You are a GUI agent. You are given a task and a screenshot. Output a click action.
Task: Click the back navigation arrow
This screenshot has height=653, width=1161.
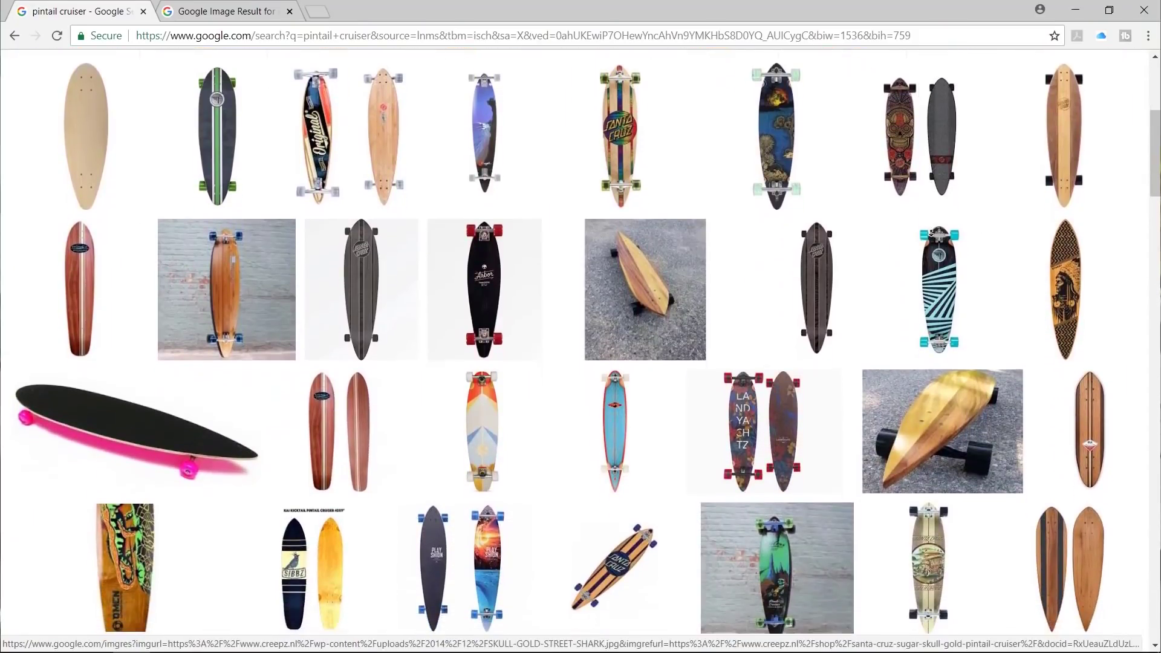(15, 36)
